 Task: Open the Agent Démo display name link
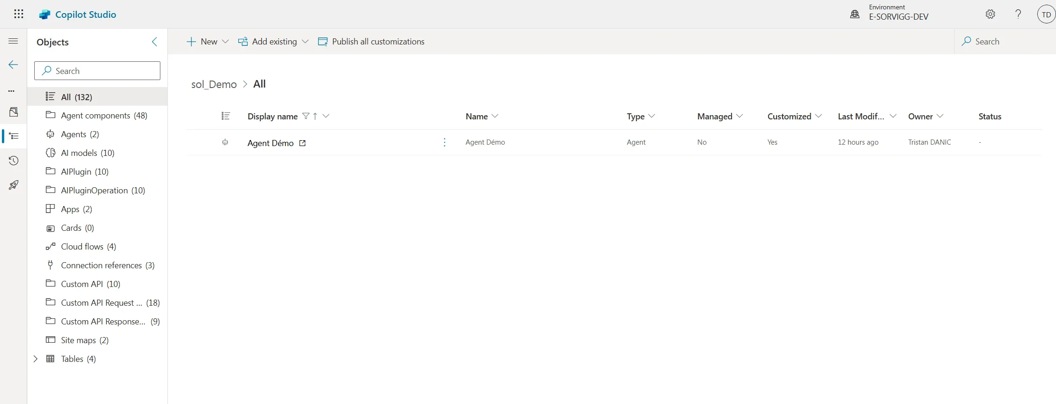(x=271, y=143)
